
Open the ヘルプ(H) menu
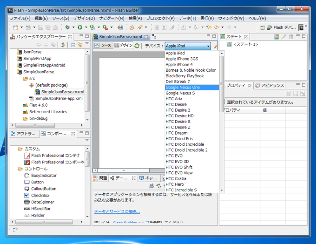coord(257,18)
